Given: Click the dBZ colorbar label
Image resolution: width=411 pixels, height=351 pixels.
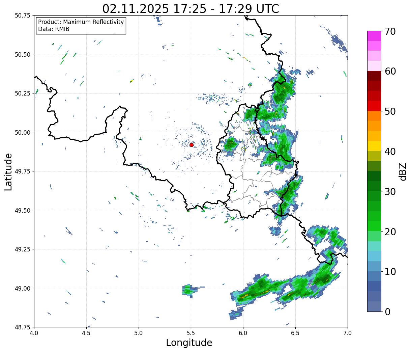Looking at the screenshot, I should coord(403,171).
